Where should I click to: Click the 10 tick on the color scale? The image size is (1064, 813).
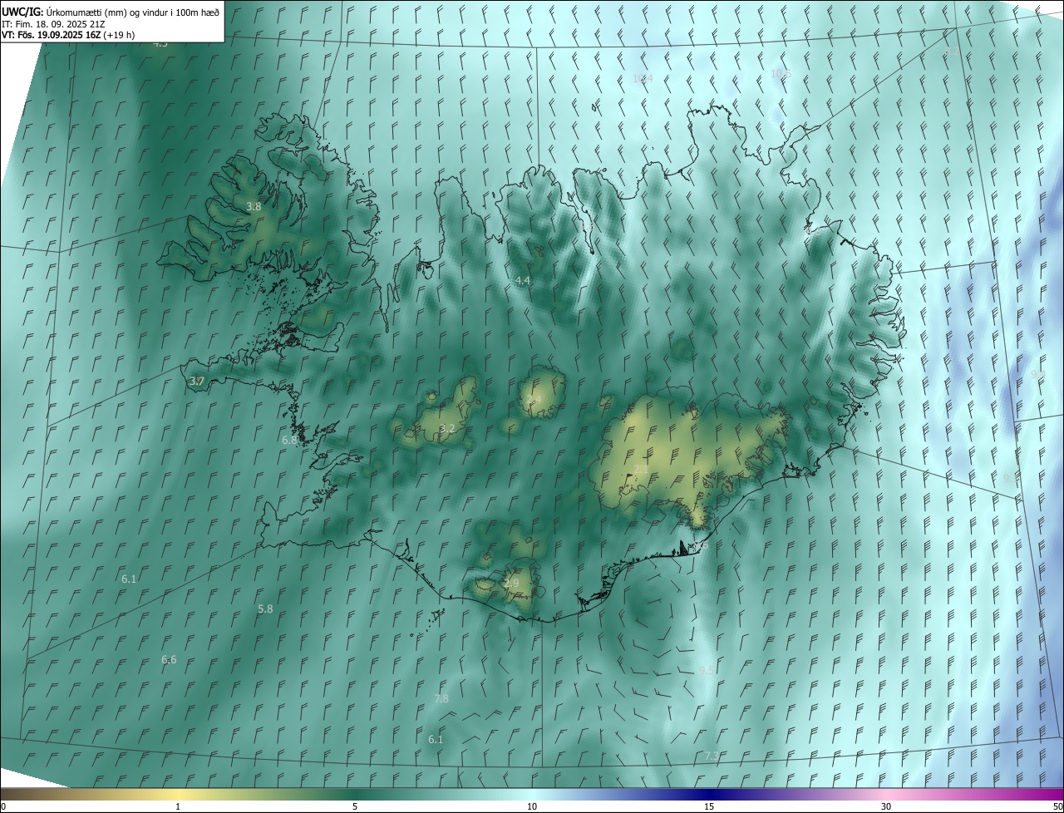(x=532, y=806)
